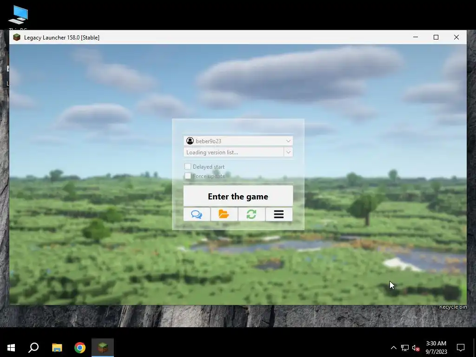Select the Recycle Bin desktop label

453,307
